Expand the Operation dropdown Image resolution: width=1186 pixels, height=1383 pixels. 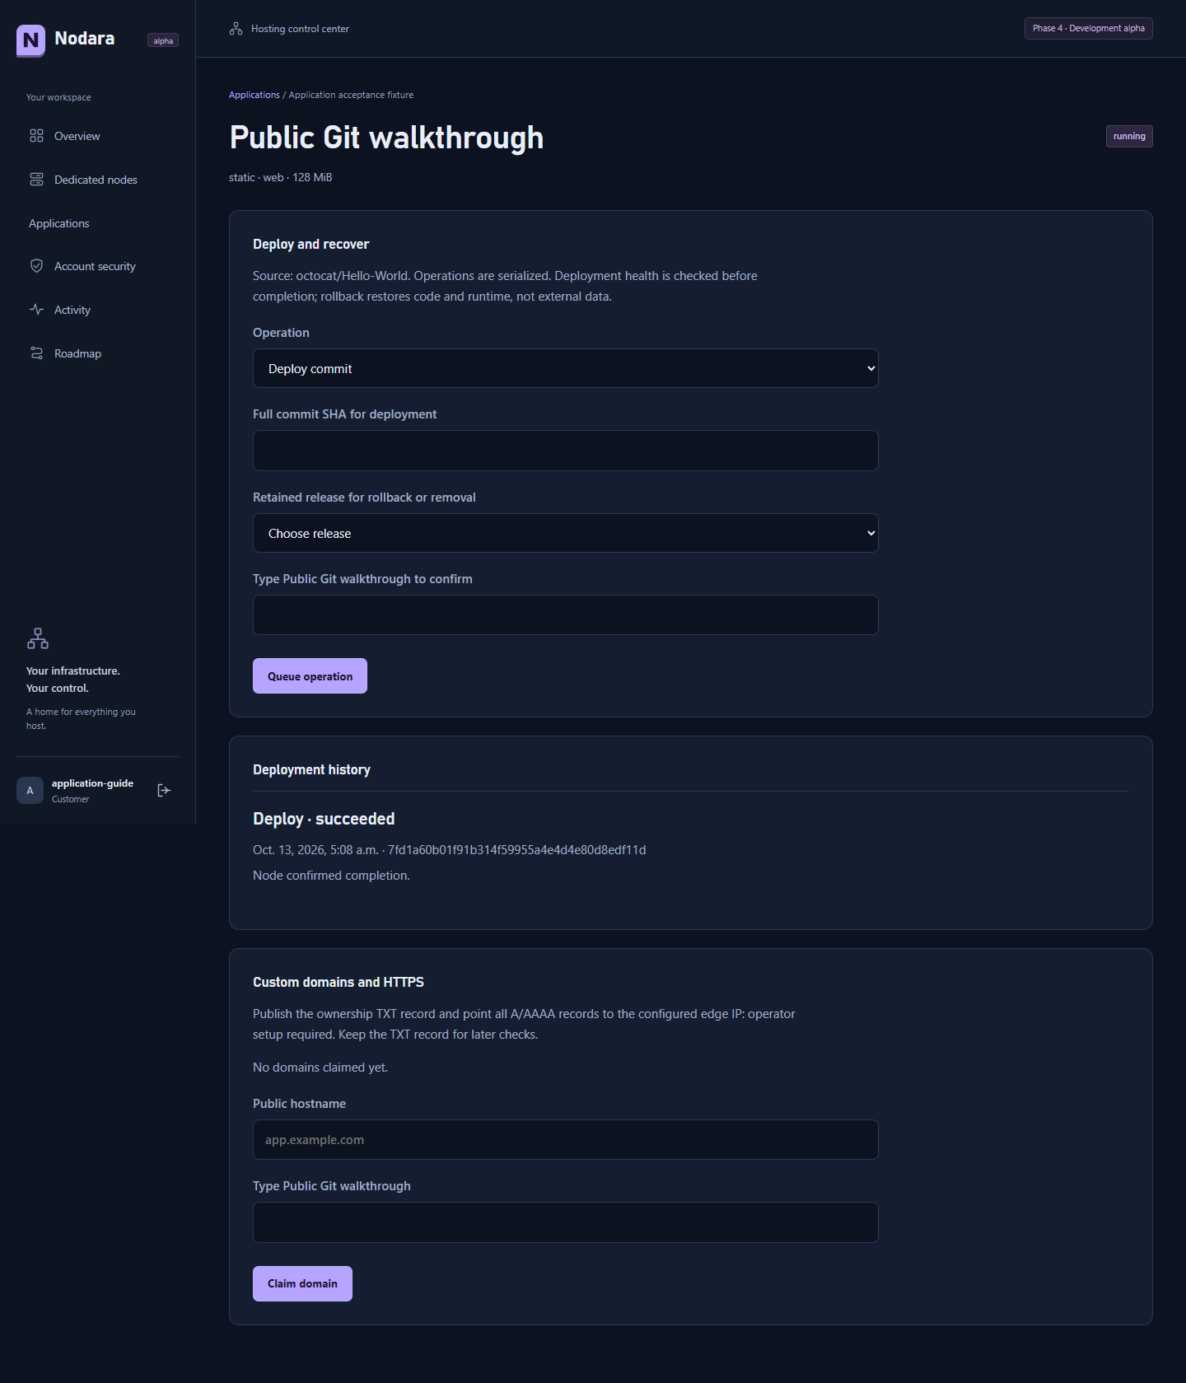565,368
